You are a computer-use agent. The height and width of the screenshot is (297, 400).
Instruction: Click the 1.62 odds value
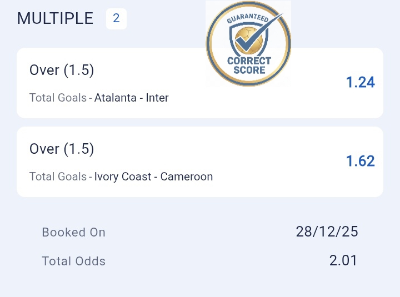click(x=360, y=161)
